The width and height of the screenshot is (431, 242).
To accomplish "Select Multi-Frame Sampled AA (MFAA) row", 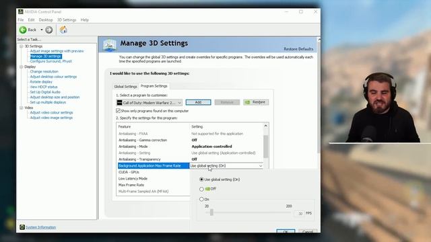I will pyautogui.click(x=154, y=191).
